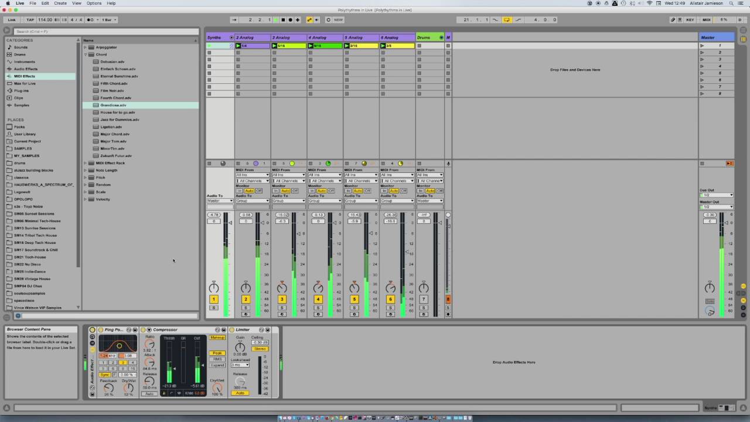Launch the 3/8 clip in 6 Analog
The image size is (750, 422).
383,46
